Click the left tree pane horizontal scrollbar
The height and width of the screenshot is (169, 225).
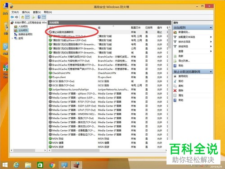tap(24, 150)
